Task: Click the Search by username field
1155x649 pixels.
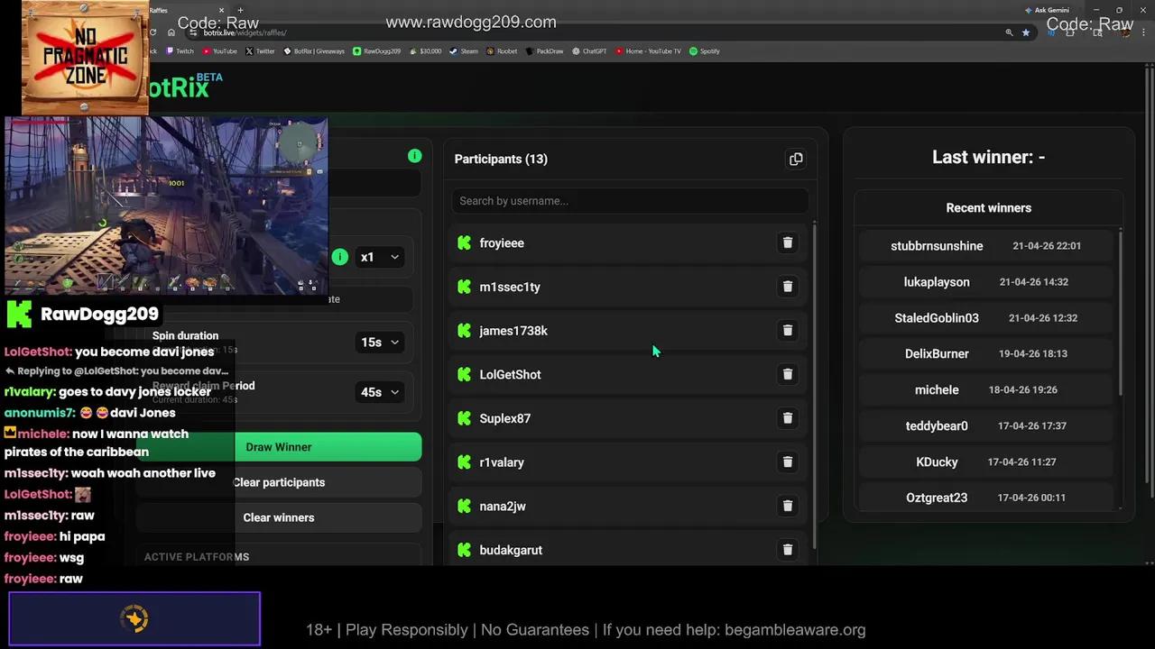Action: tap(630, 200)
